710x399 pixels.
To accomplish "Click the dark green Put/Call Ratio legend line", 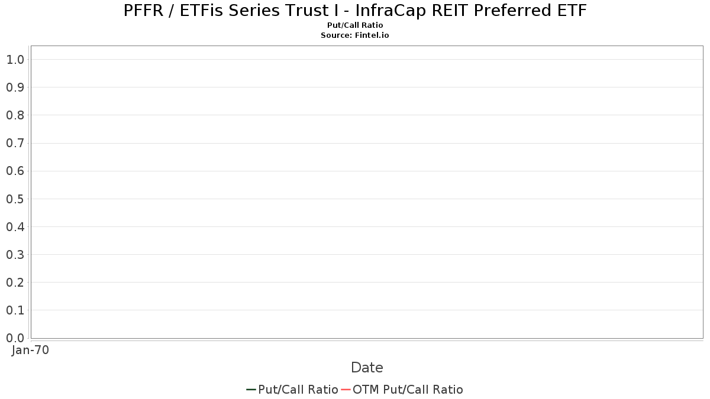I will (x=251, y=390).
